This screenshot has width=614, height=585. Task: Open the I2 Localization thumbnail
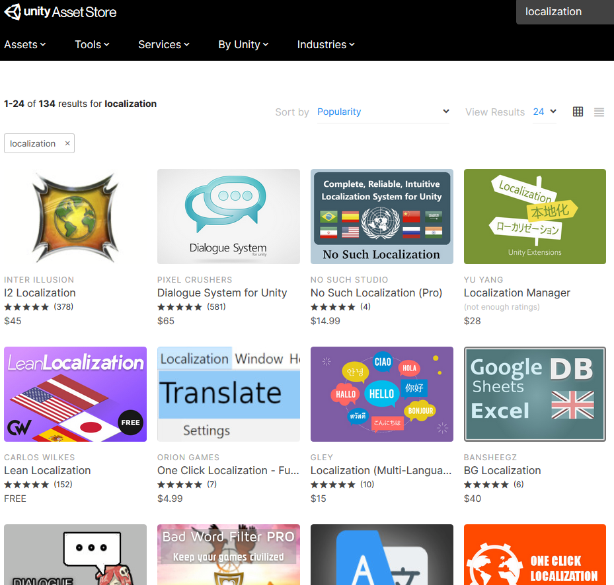(75, 217)
